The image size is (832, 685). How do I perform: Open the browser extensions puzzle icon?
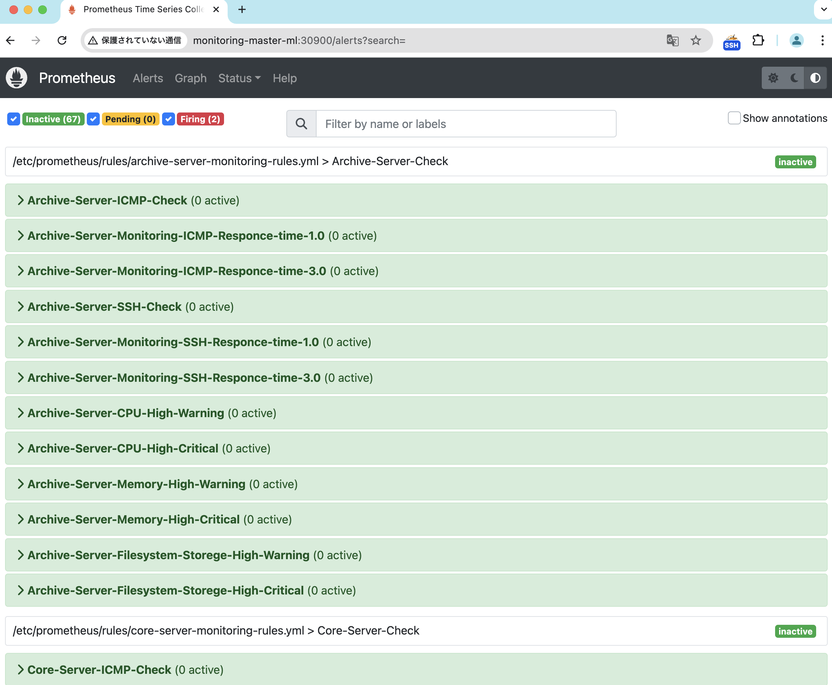[x=757, y=40]
